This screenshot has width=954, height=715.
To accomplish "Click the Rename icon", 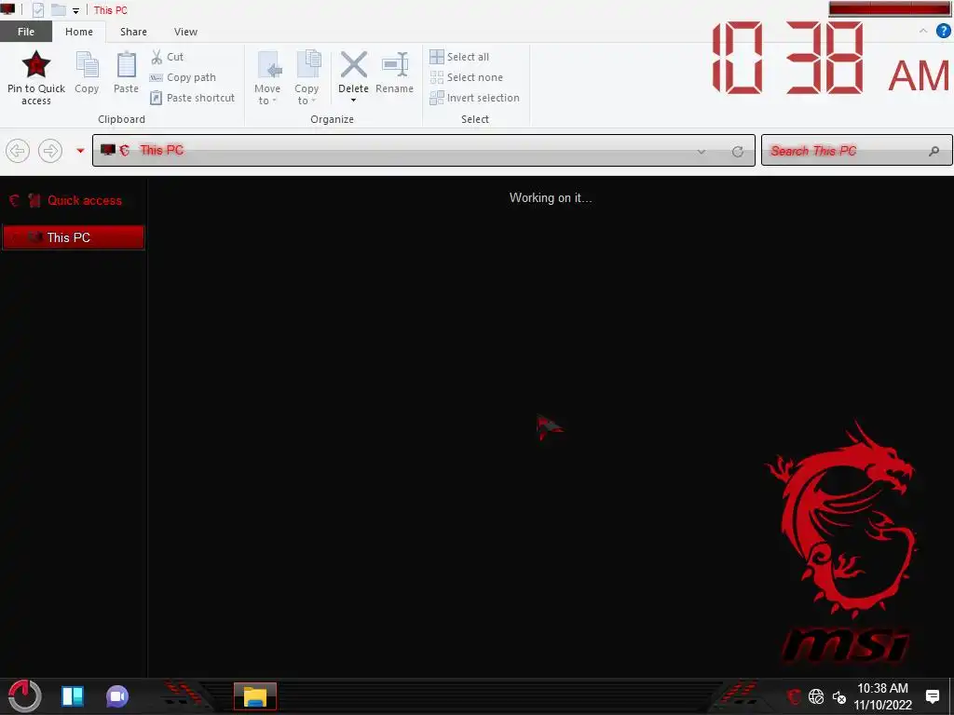I will tap(394, 64).
